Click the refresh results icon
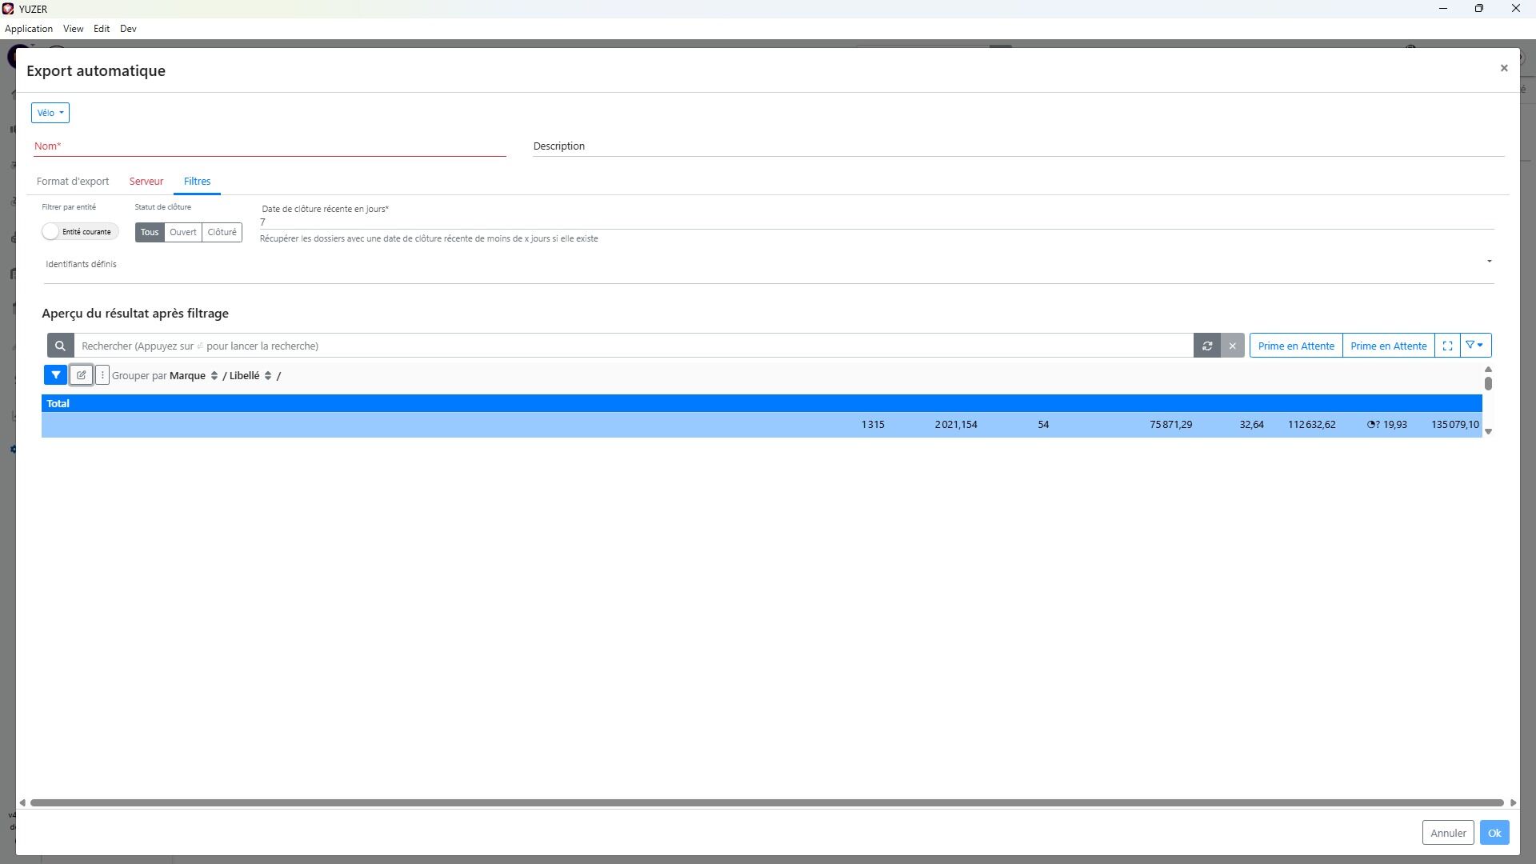This screenshot has height=864, width=1536. 1207,346
